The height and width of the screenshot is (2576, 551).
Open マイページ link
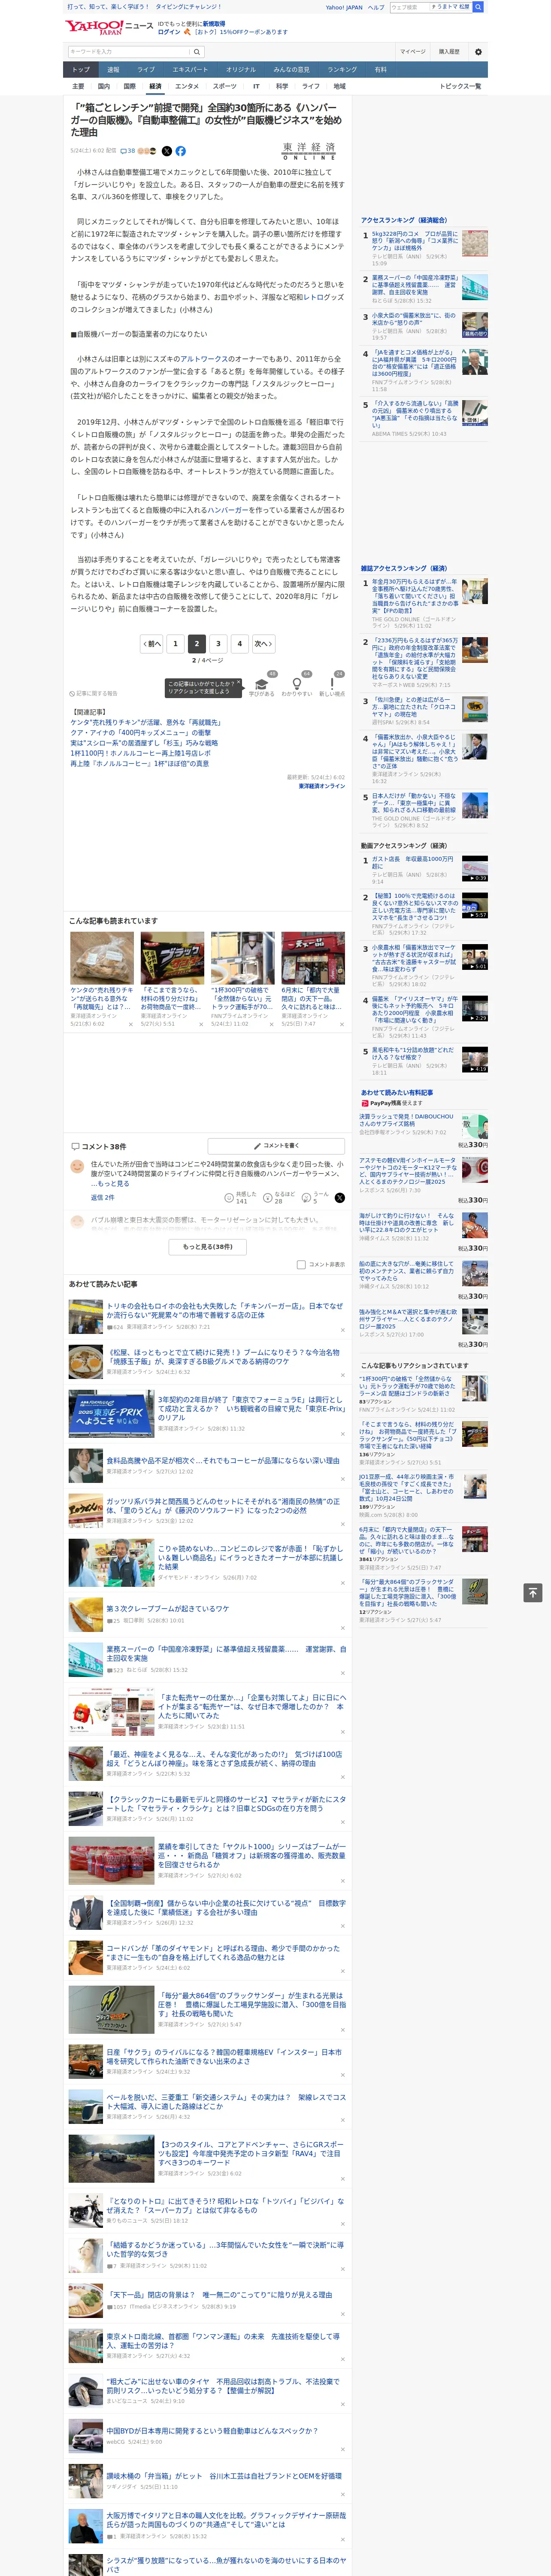tap(412, 51)
